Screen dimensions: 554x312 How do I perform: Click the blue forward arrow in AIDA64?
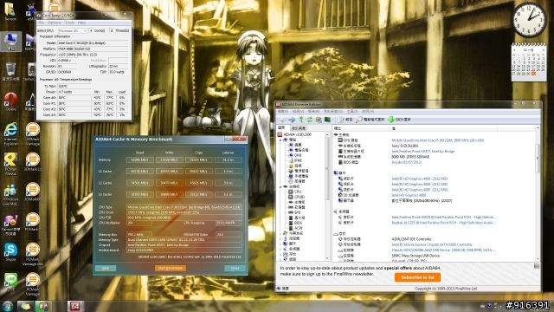pos(292,120)
